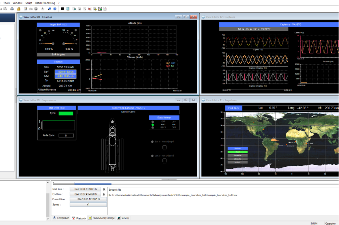
Task: Switch to the Parameter(s) Storage tab
Action: [x=102, y=218]
